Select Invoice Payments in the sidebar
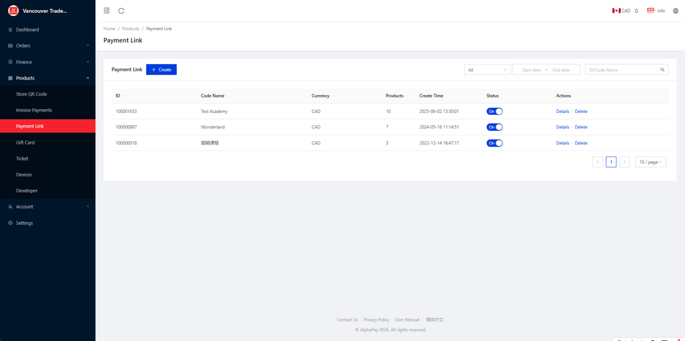 pos(34,110)
